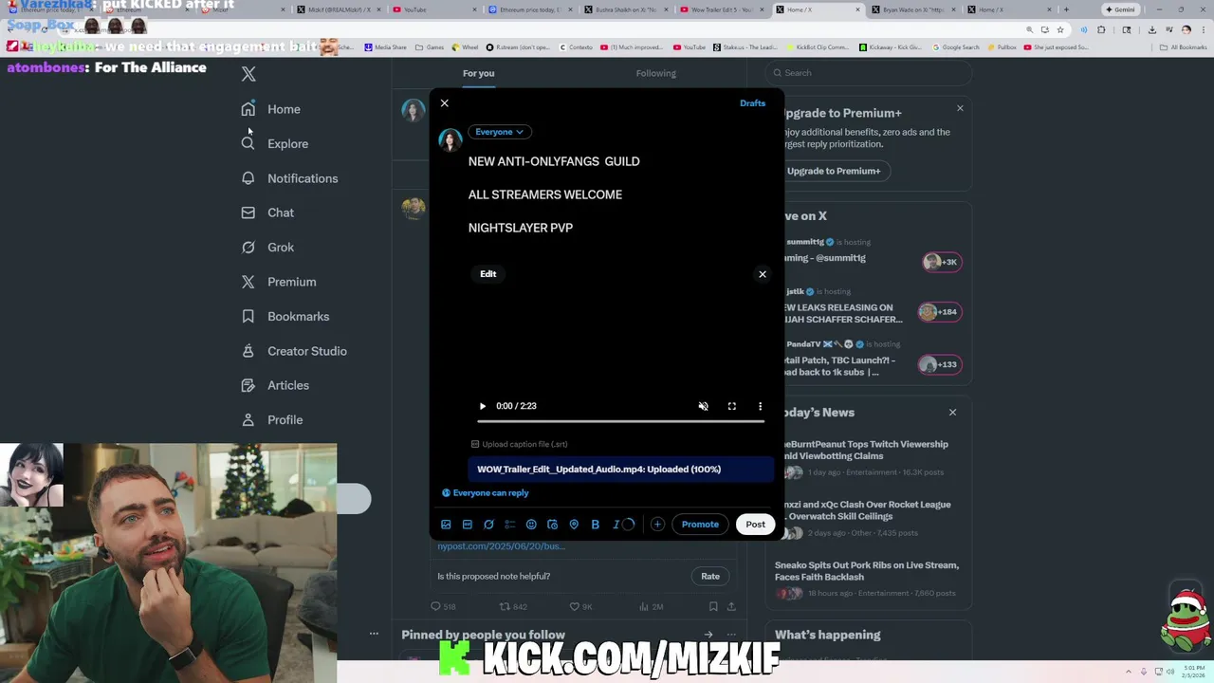
Task: Open a new browser tab
Action: pos(1066,9)
